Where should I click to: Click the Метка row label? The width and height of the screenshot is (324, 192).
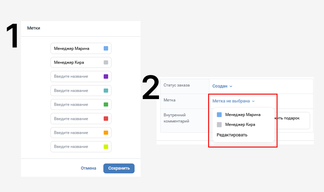pyautogui.click(x=169, y=100)
